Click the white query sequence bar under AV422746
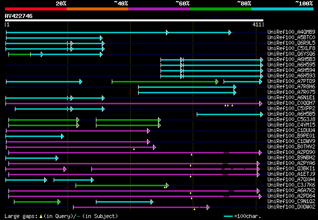The height and width of the screenshot is (220, 318). (x=134, y=20)
